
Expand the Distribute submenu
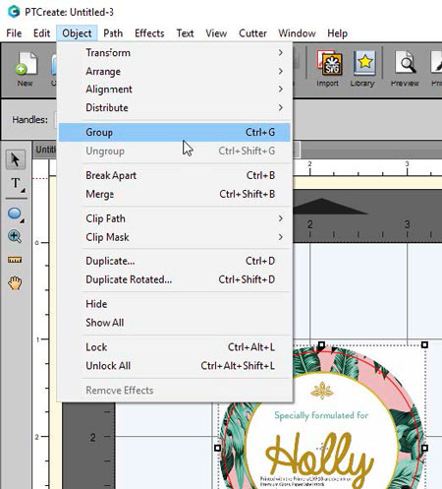click(x=174, y=107)
